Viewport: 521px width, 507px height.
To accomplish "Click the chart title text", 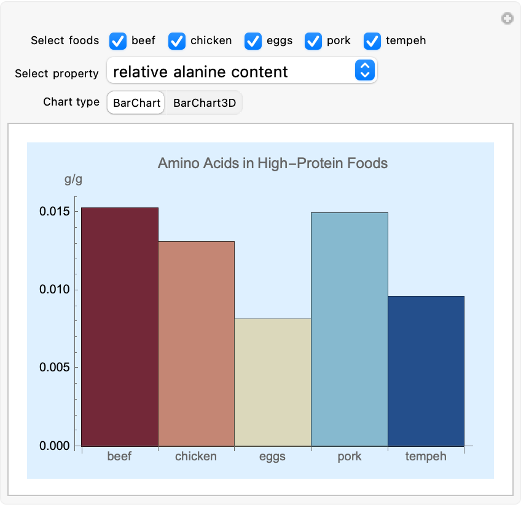I will point(273,163).
